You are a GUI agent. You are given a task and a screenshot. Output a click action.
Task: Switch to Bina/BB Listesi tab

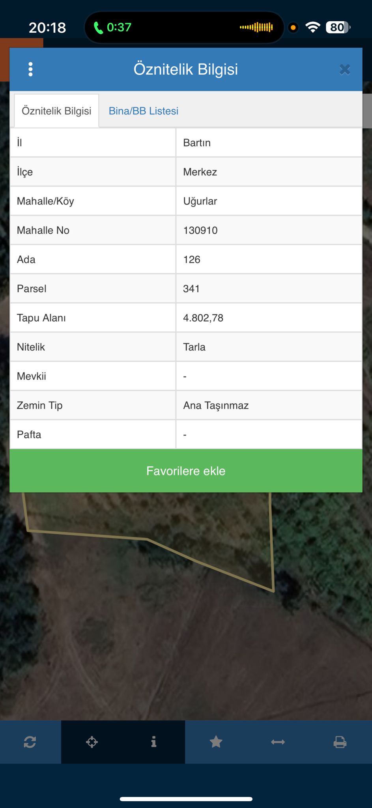(144, 111)
